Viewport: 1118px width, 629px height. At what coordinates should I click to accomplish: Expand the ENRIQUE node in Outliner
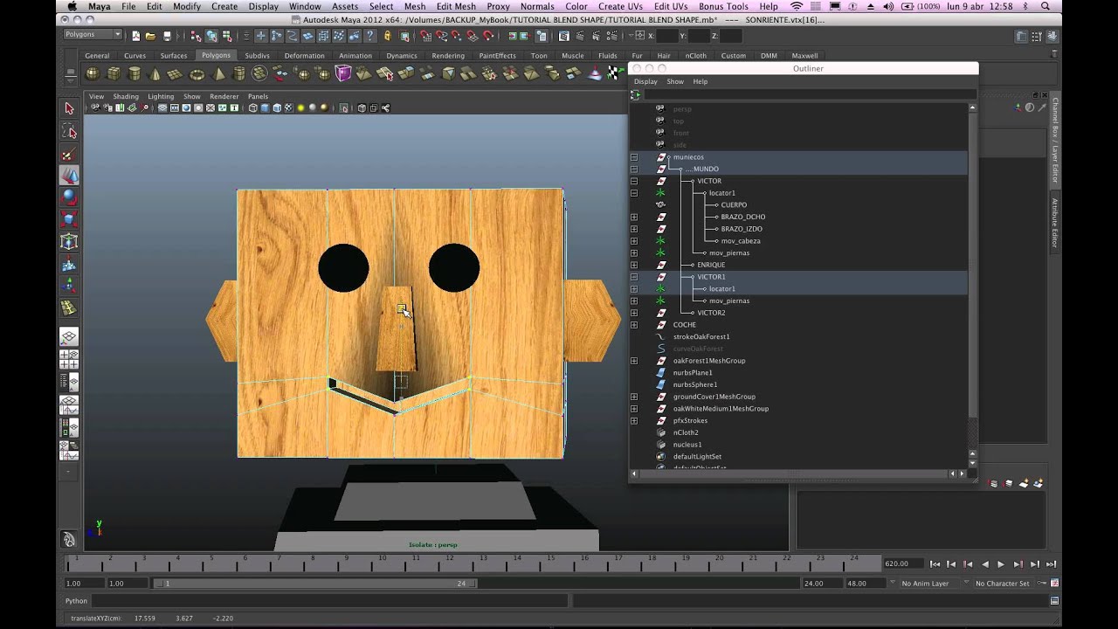click(x=634, y=265)
